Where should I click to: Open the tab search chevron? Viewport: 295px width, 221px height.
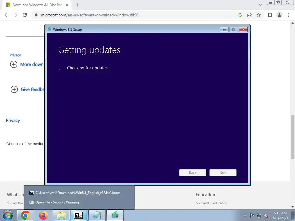[260, 5]
